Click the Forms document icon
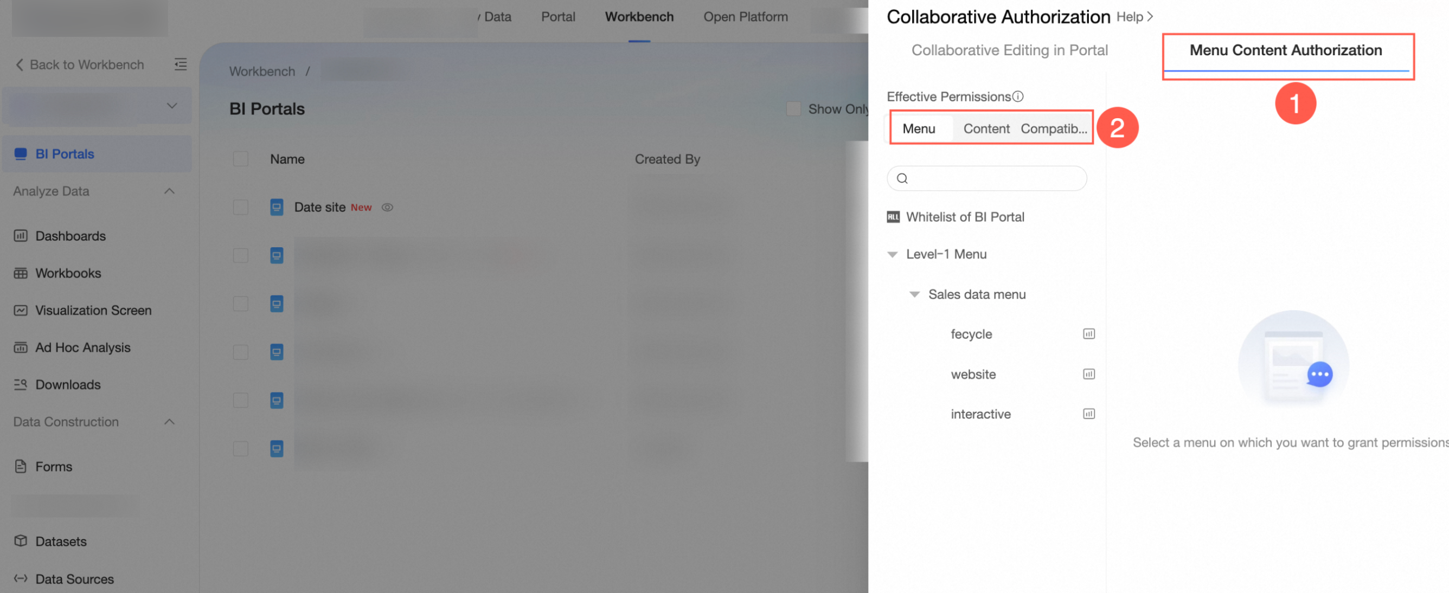This screenshot has height=593, width=1449. [21, 467]
